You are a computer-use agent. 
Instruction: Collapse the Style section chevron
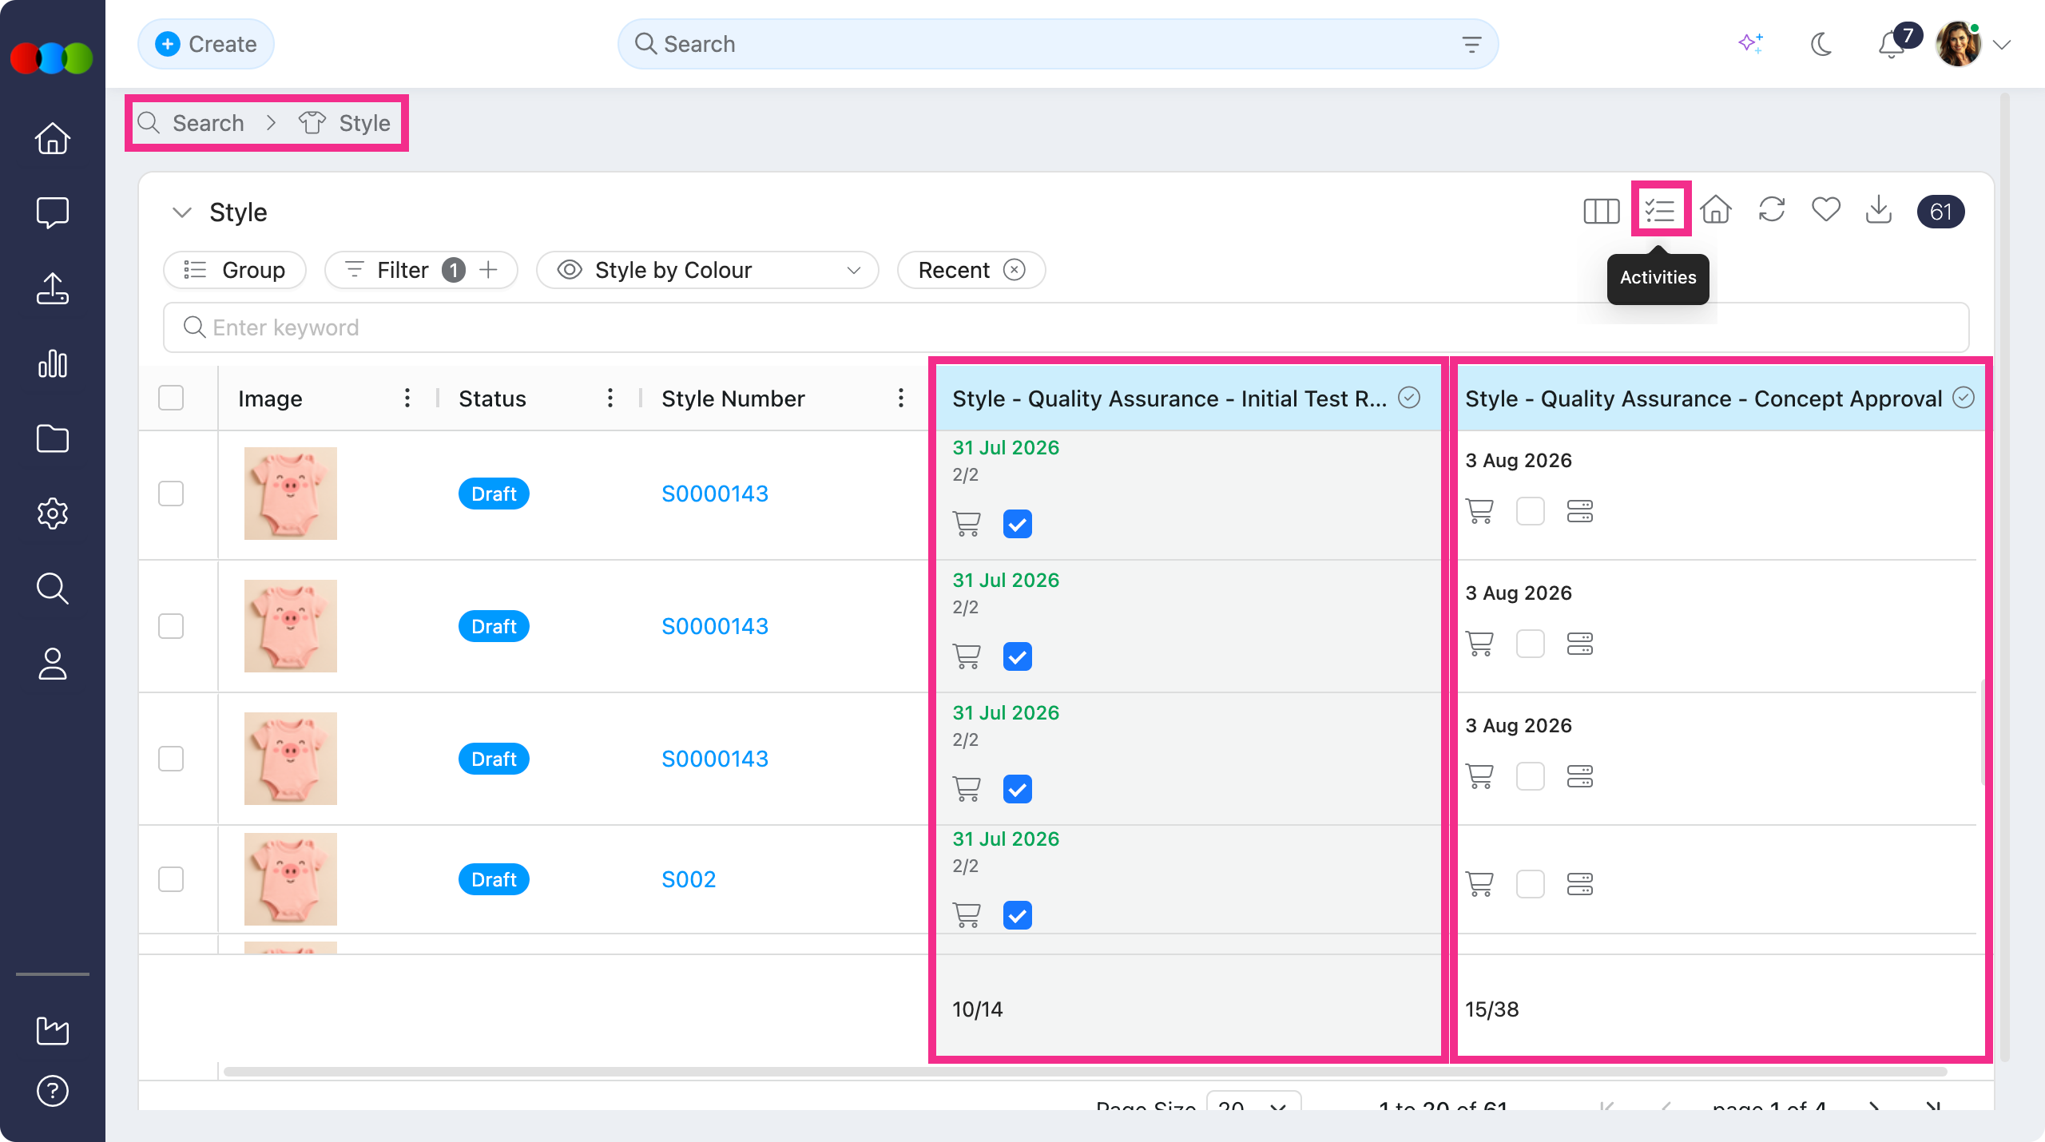[182, 212]
